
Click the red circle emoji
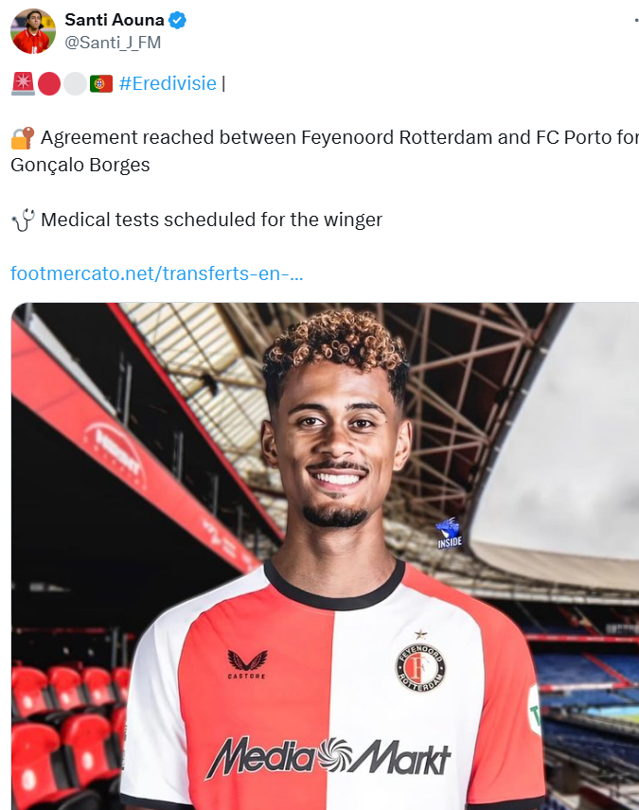click(x=49, y=83)
